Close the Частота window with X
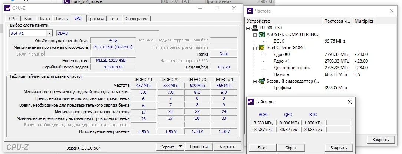This screenshot has height=154, width=402. tap(391, 11)
